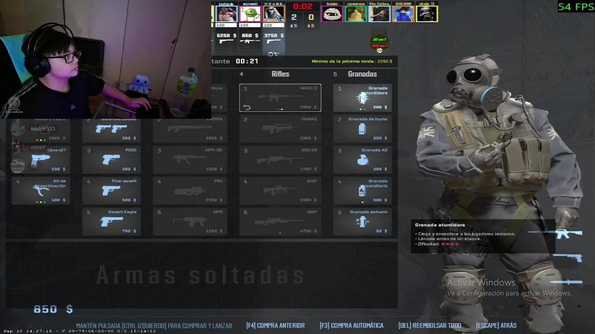Buy the Desert Eagle pistol
The height and width of the screenshot is (334, 595).
(x=112, y=222)
